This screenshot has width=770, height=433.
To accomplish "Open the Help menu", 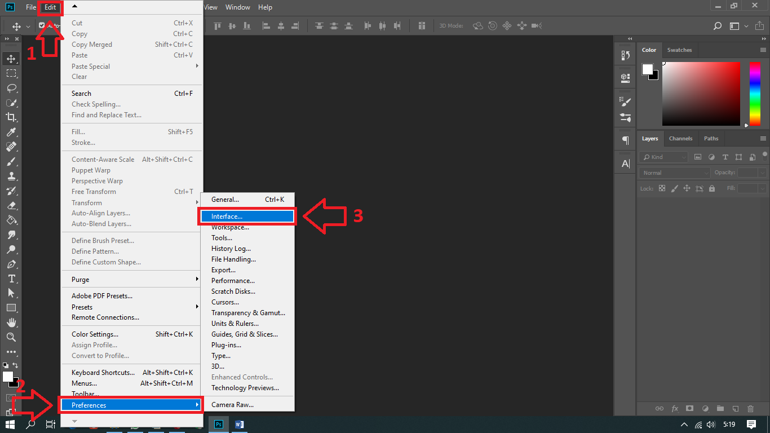I will click(265, 7).
